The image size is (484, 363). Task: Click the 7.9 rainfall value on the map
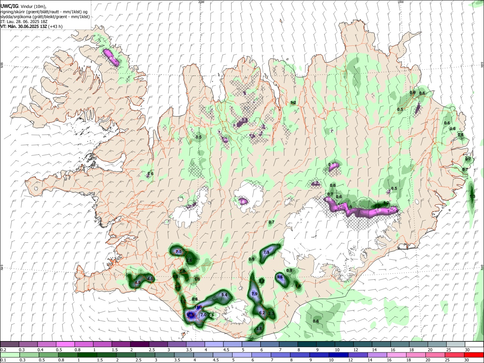254,294
